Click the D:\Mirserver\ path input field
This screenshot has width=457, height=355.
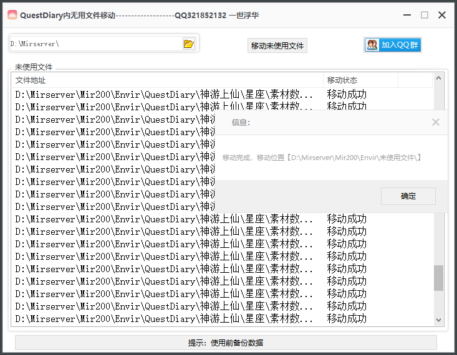point(96,44)
